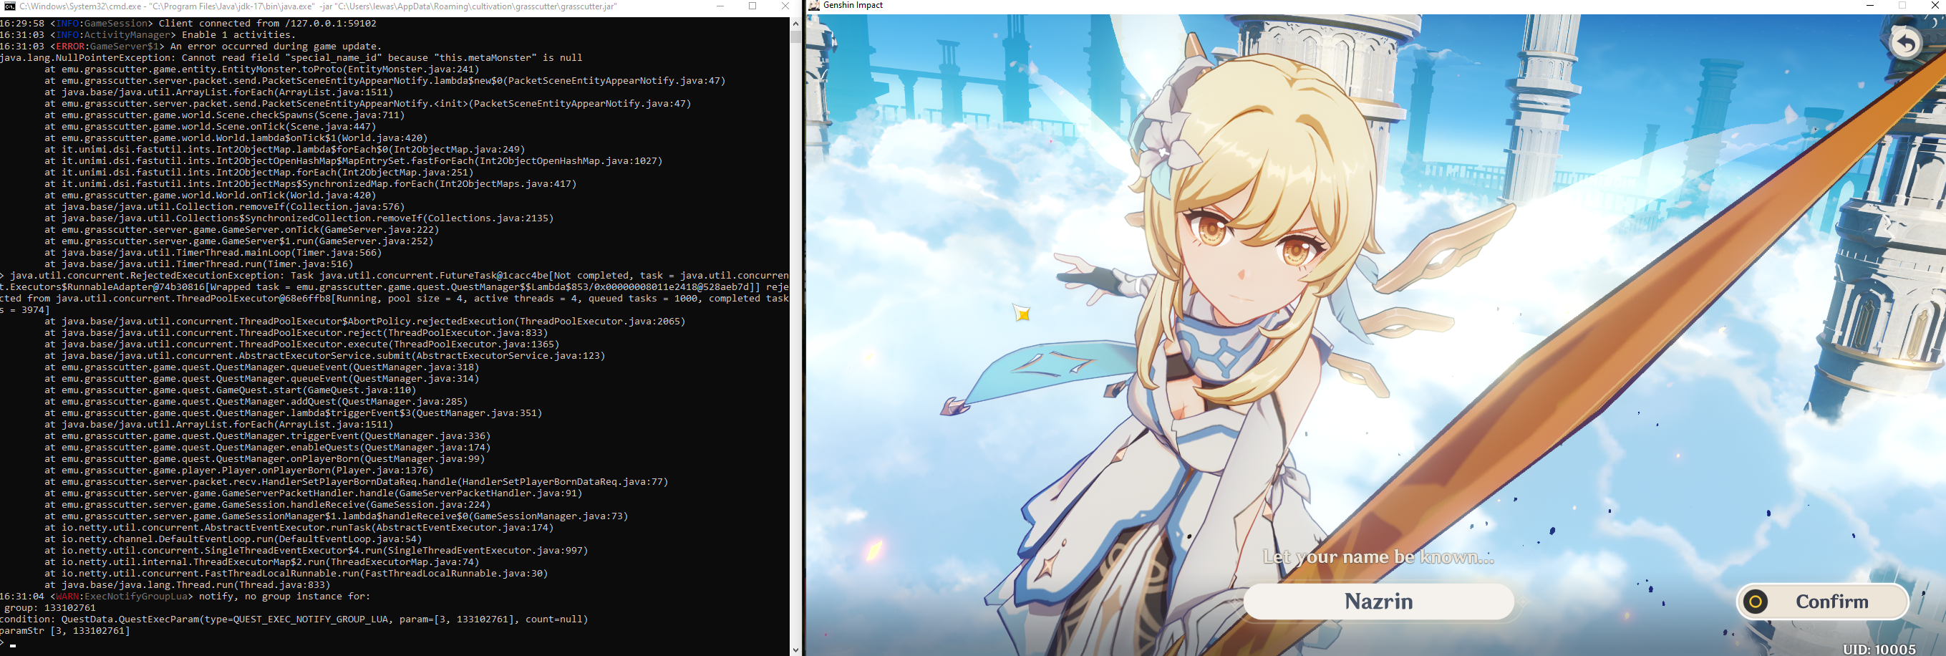
Task: Click the circle icon on Confirm button
Action: point(1756,602)
